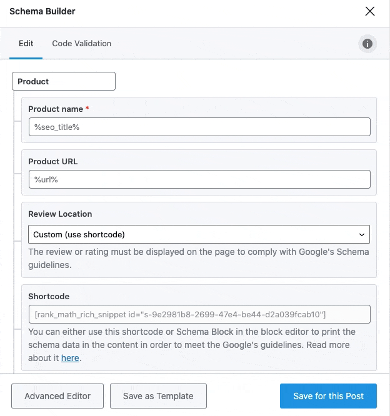
Task: Click the info icon in tab bar
Action: [x=367, y=44]
